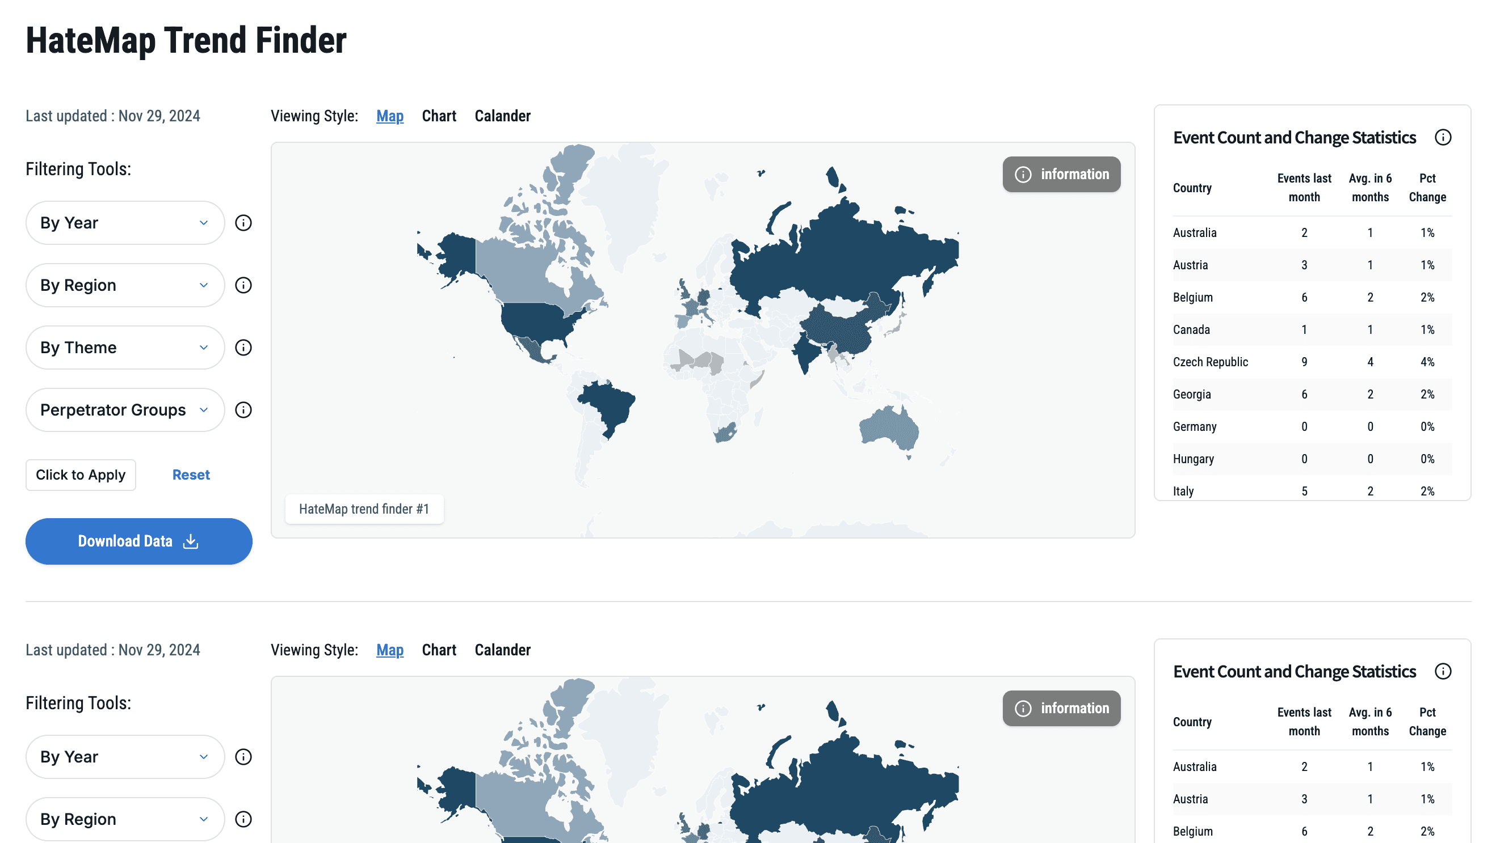Click the top map's information button
The width and height of the screenshot is (1500, 843).
pos(1061,174)
